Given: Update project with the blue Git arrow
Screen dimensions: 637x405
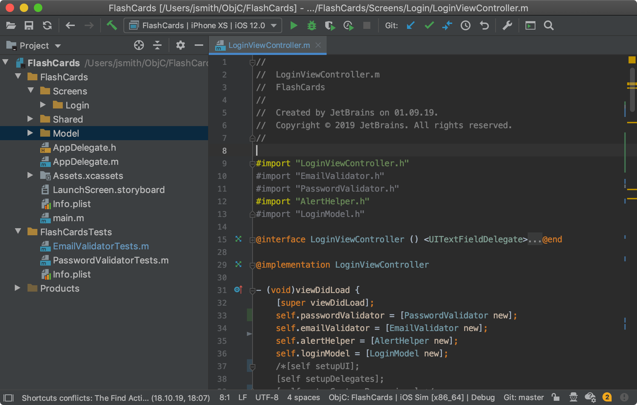Looking at the screenshot, I should tap(411, 25).
